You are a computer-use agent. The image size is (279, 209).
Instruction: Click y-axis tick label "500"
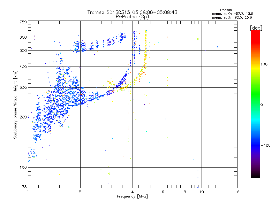click(x=23, y=51)
